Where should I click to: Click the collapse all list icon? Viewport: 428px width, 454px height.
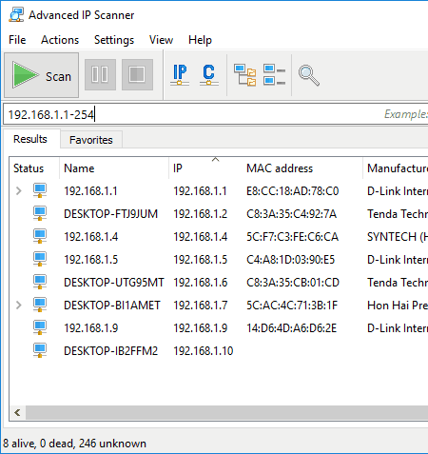tap(274, 75)
